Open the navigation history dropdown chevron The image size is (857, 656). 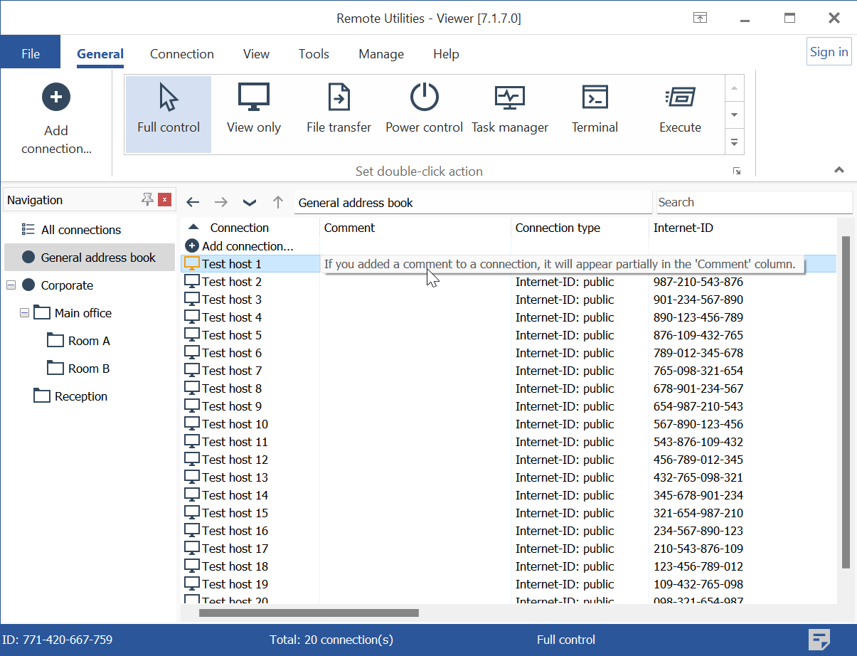pos(249,203)
